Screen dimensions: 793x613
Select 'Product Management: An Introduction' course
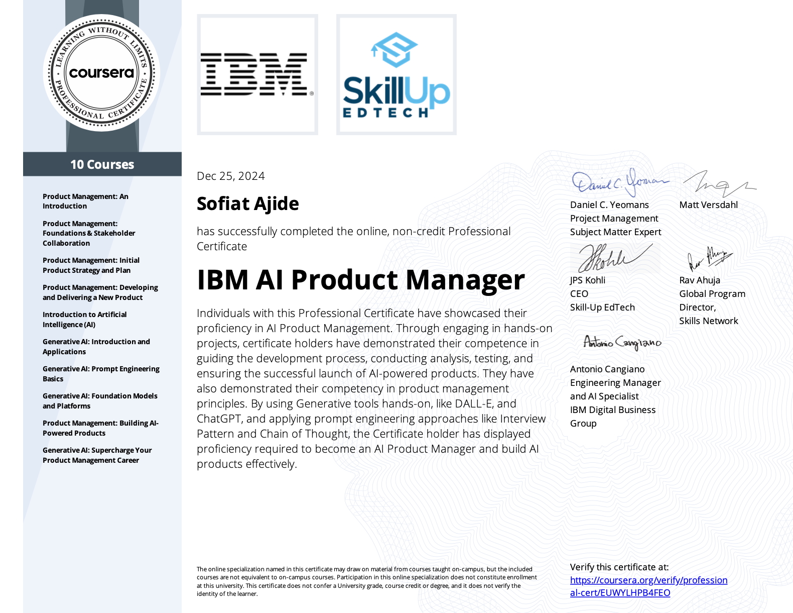[85, 201]
